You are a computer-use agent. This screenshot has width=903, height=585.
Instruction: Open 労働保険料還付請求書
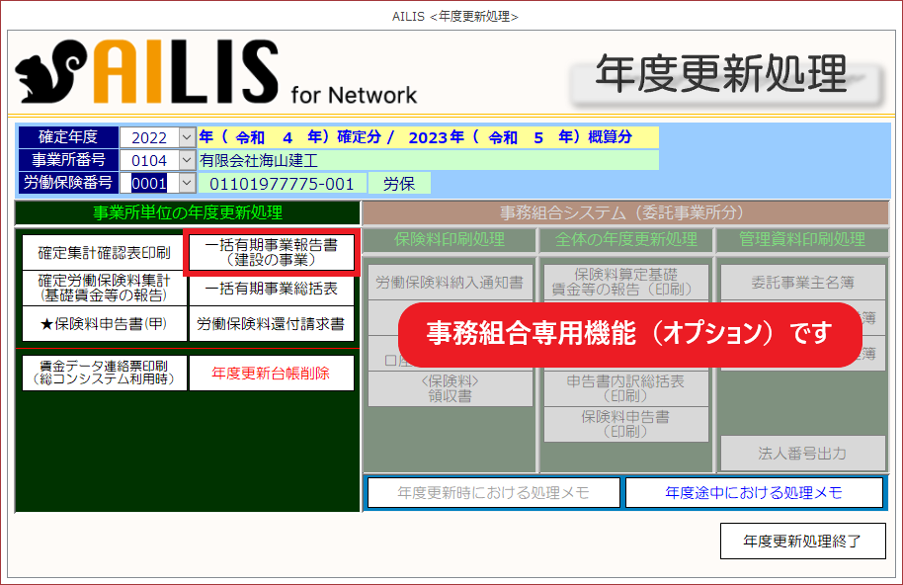271,323
